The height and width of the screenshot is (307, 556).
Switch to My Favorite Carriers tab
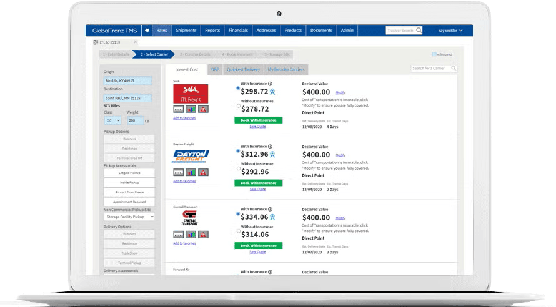(x=285, y=69)
